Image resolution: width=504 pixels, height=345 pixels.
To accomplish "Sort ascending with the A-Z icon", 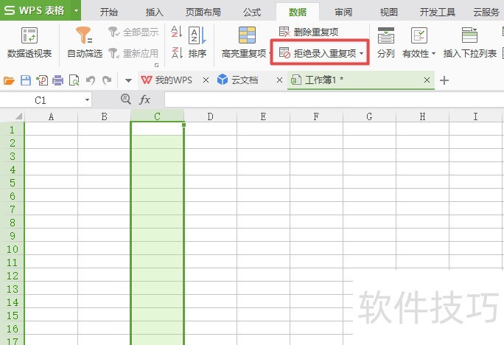I will click(x=176, y=32).
